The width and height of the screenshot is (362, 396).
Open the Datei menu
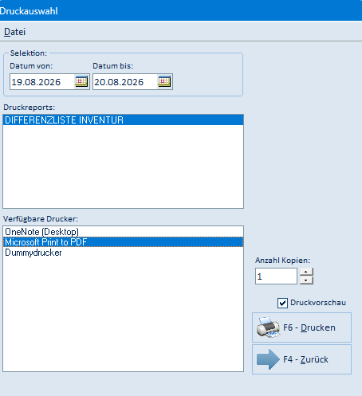point(14,32)
